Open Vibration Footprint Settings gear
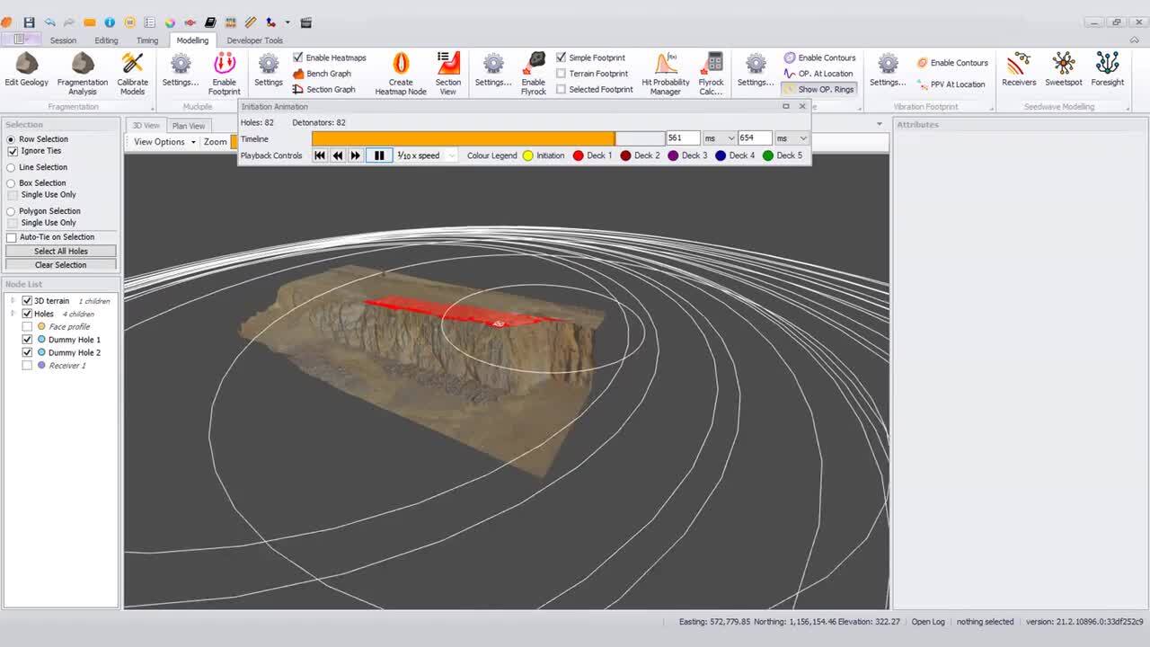This screenshot has width=1150, height=647. click(888, 72)
